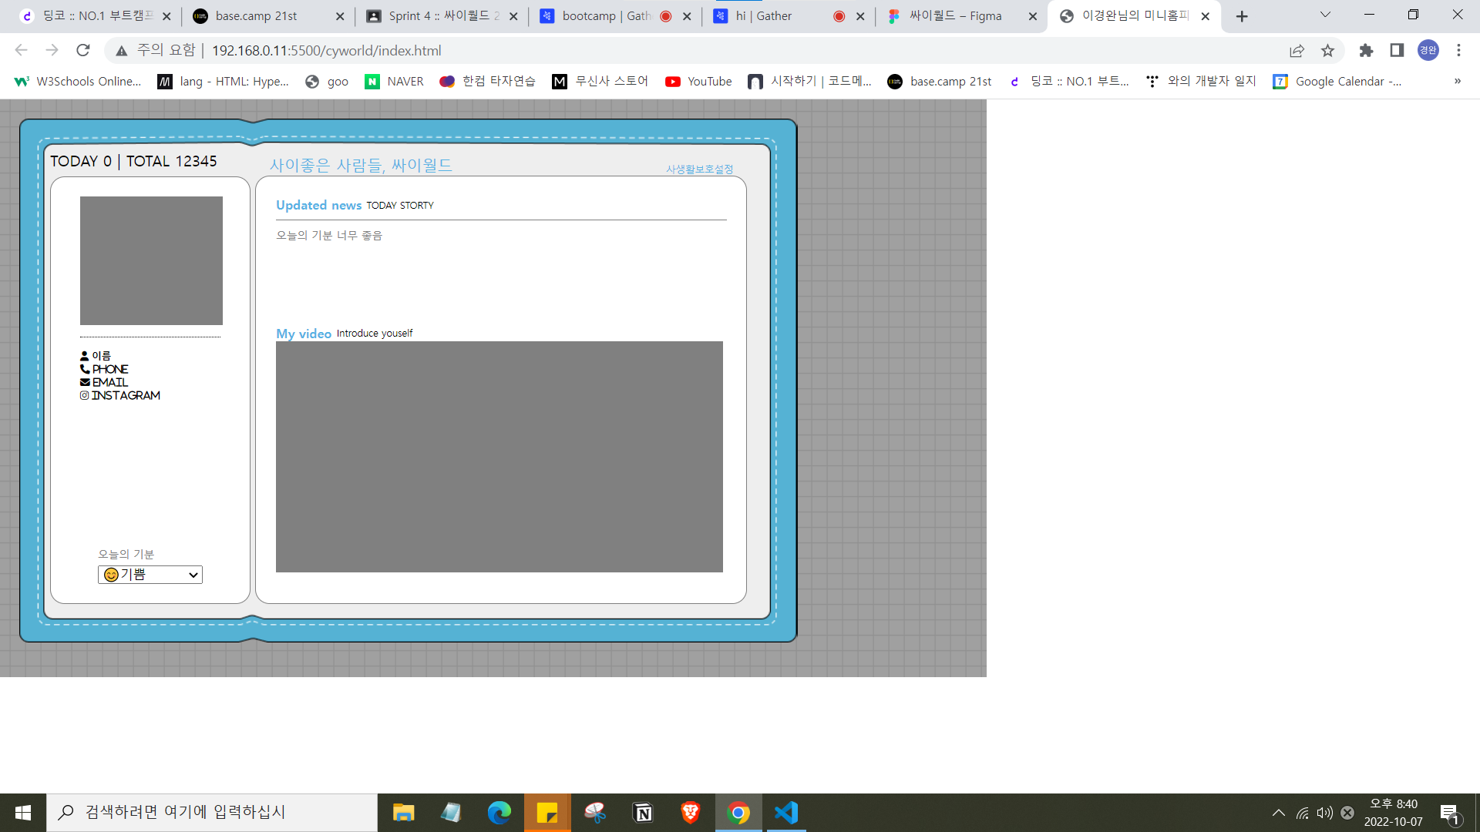Open the Chrome extensions puzzle icon
This screenshot has width=1480, height=832.
click(1366, 50)
